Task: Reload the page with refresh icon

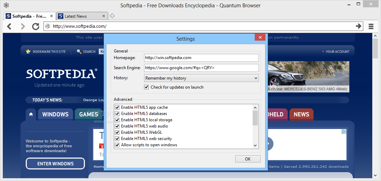Action: (x=36, y=26)
